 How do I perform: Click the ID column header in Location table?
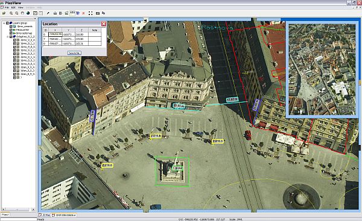[x=45, y=30]
